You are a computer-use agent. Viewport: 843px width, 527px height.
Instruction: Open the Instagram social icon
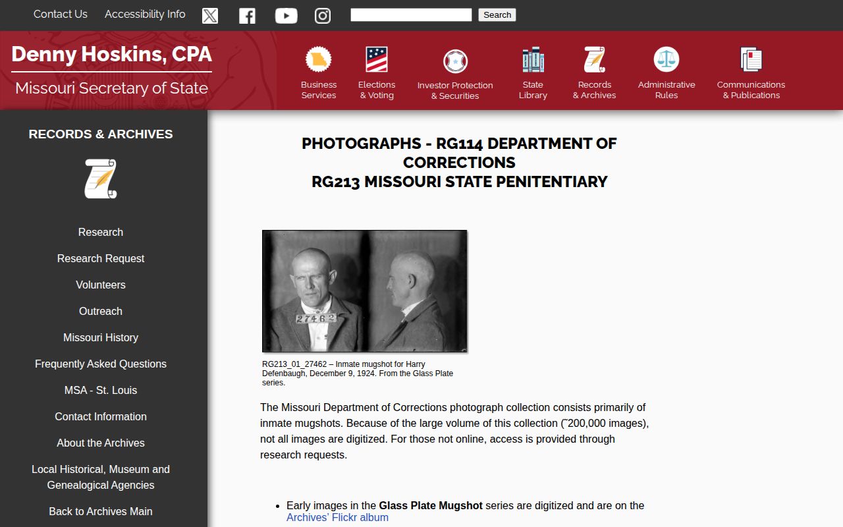pyautogui.click(x=323, y=16)
